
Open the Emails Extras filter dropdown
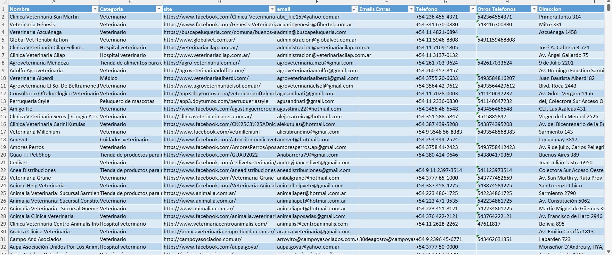point(411,9)
